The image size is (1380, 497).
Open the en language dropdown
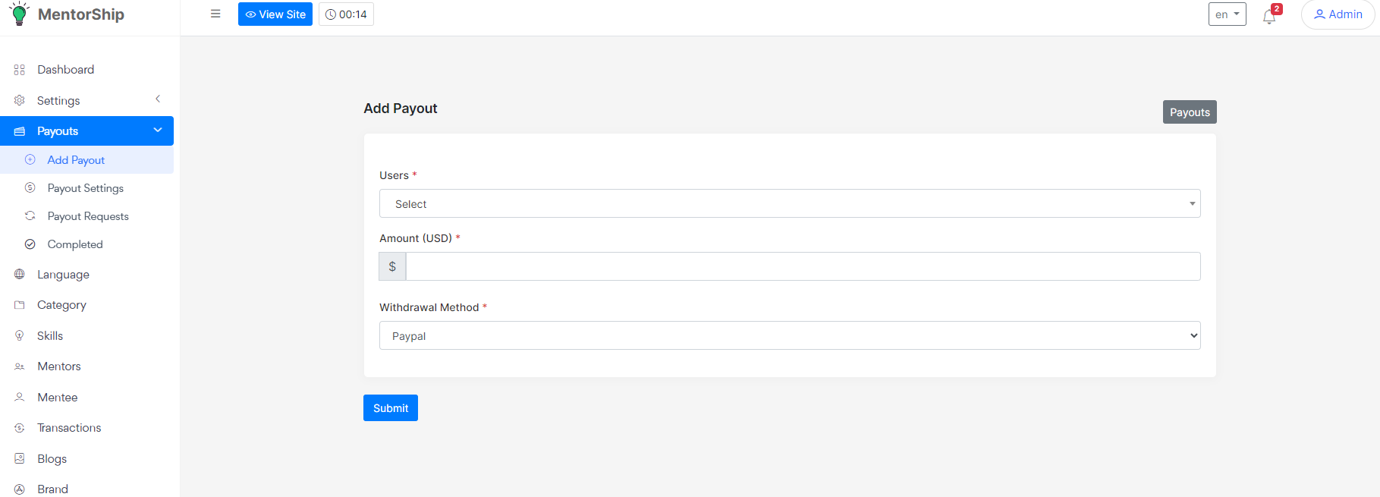click(x=1227, y=14)
